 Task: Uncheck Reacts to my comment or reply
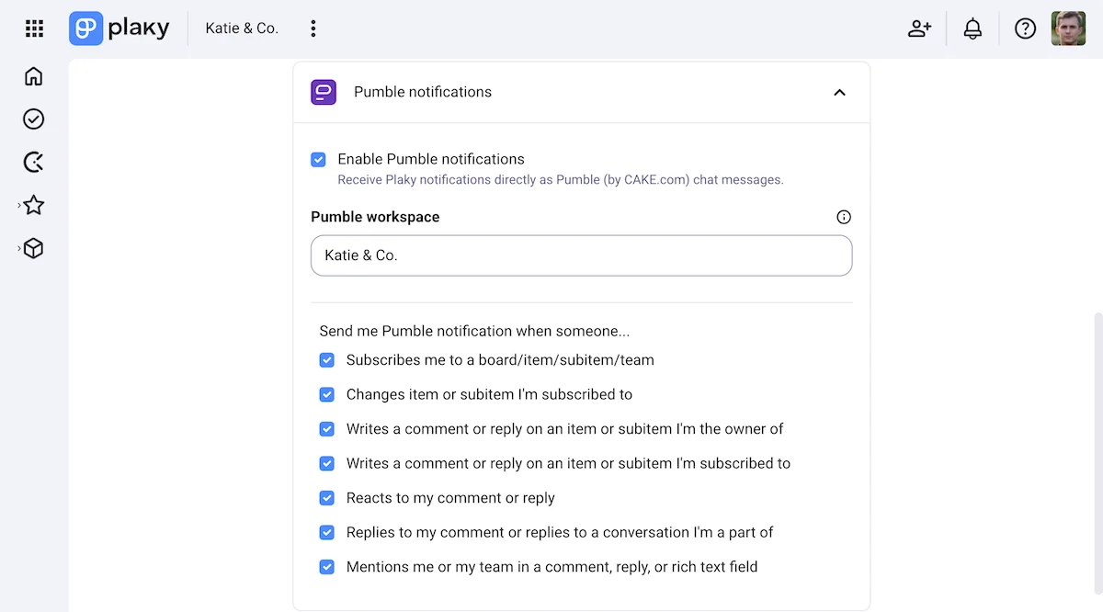pos(326,498)
